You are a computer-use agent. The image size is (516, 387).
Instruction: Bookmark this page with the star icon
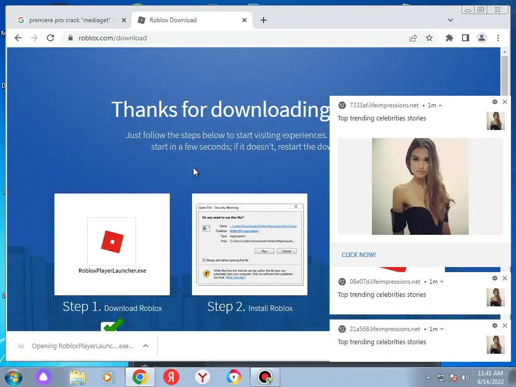pyautogui.click(x=429, y=38)
